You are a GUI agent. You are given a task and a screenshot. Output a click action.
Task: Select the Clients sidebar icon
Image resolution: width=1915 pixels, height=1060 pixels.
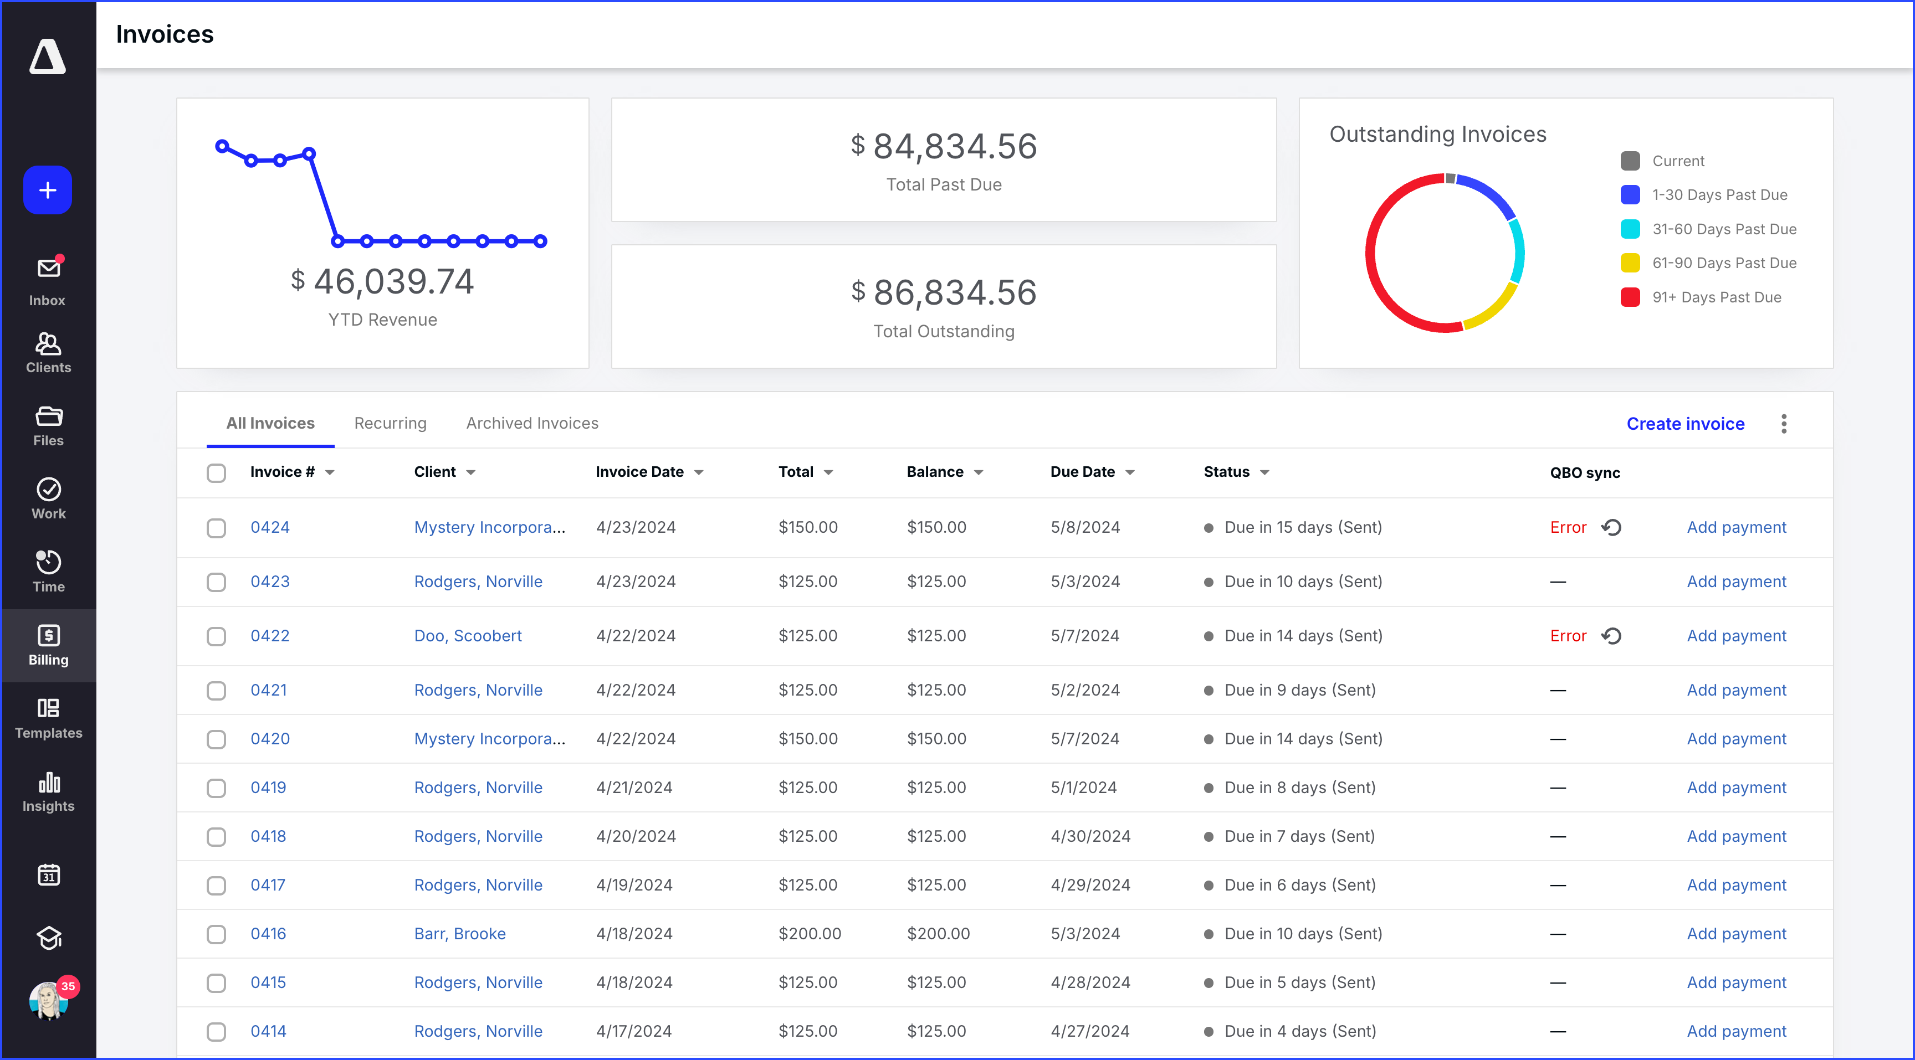click(x=47, y=351)
